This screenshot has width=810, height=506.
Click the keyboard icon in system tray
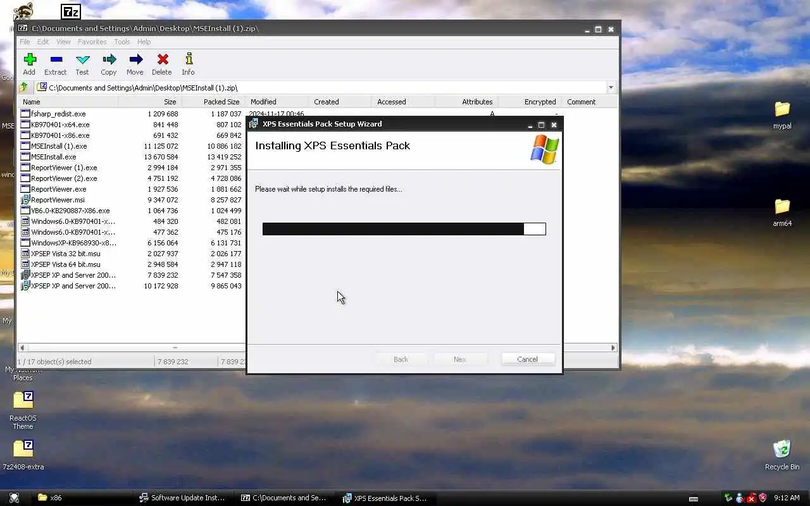(694, 498)
